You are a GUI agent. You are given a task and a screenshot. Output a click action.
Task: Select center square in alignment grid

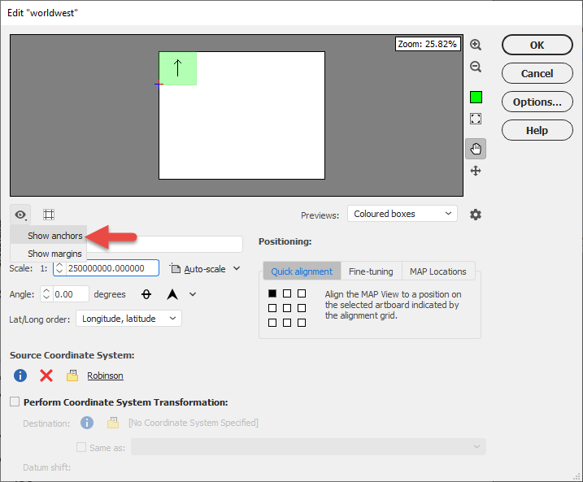coord(287,308)
